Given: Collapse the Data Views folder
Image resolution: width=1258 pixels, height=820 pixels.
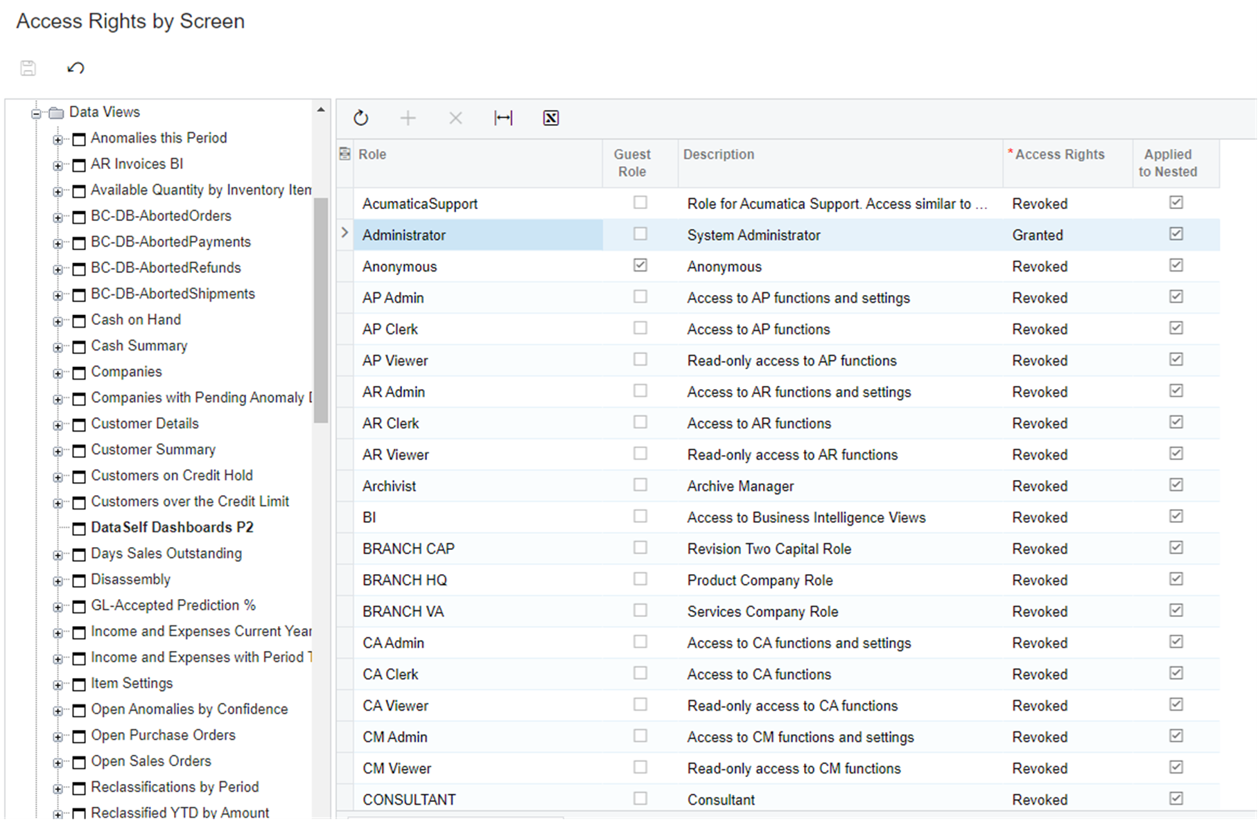Looking at the screenshot, I should click(36, 113).
